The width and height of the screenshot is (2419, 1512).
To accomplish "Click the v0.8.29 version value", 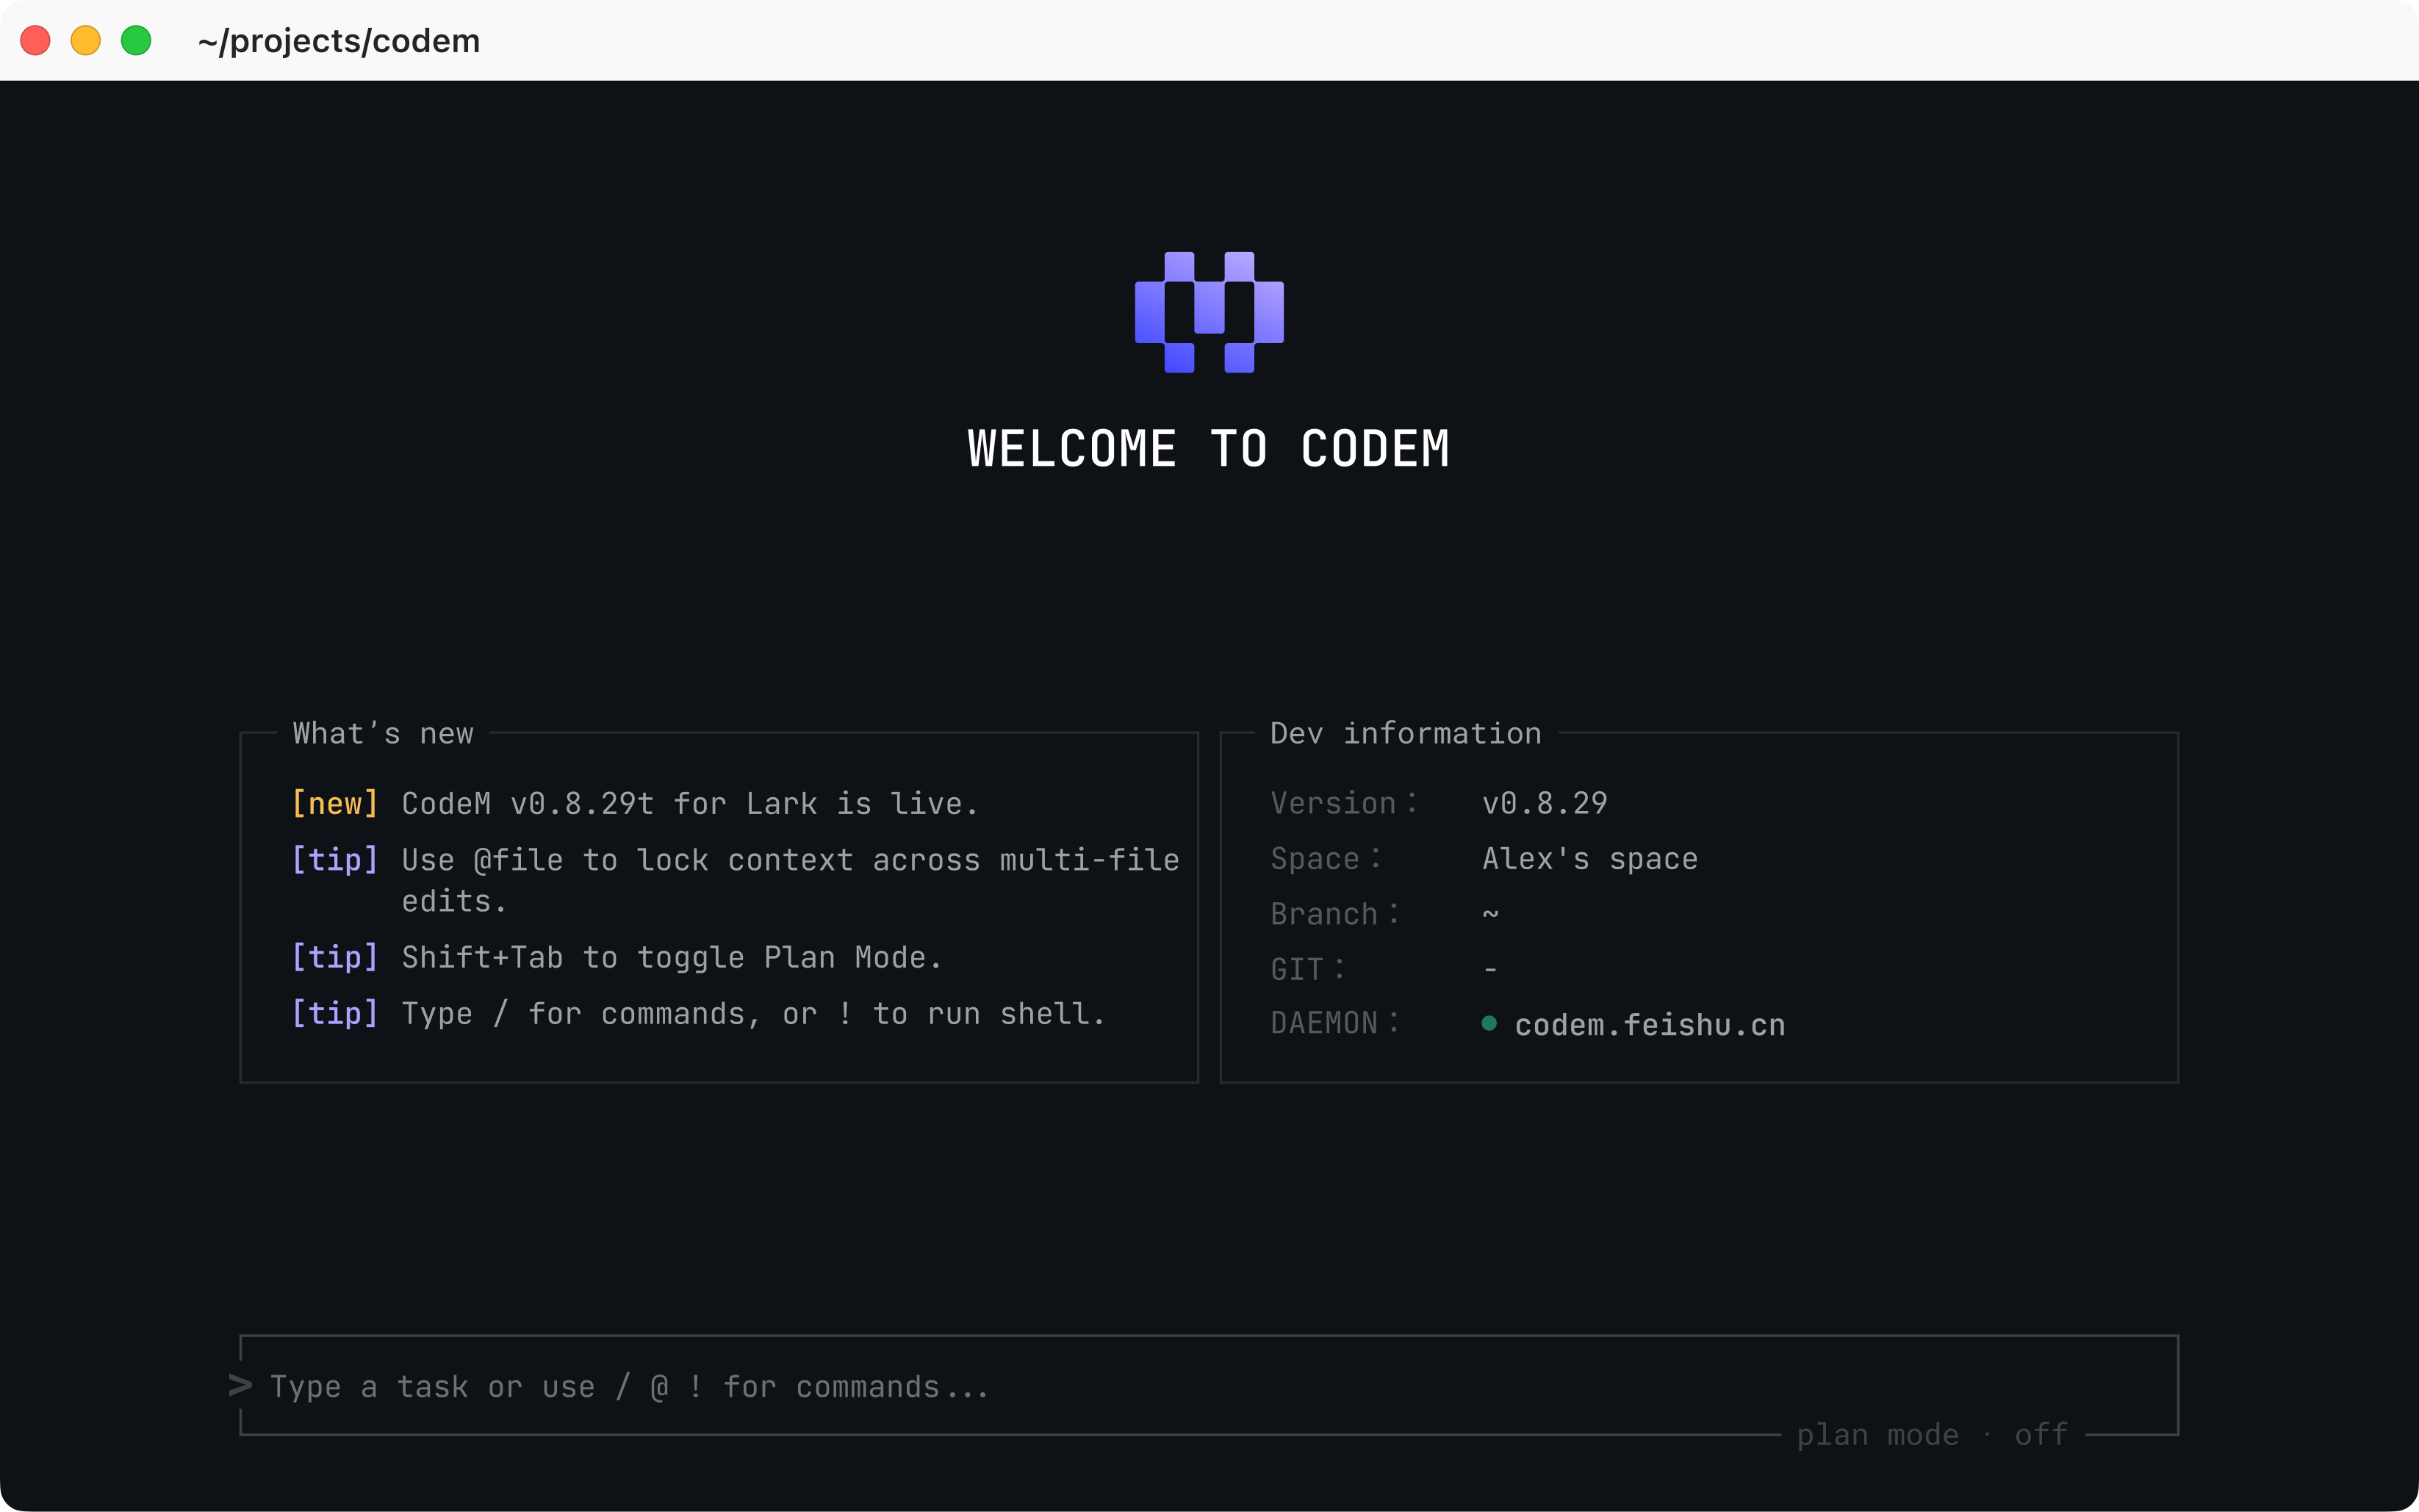I will (1545, 803).
